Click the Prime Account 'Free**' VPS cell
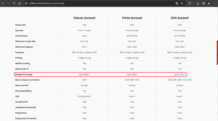 tap(132, 96)
